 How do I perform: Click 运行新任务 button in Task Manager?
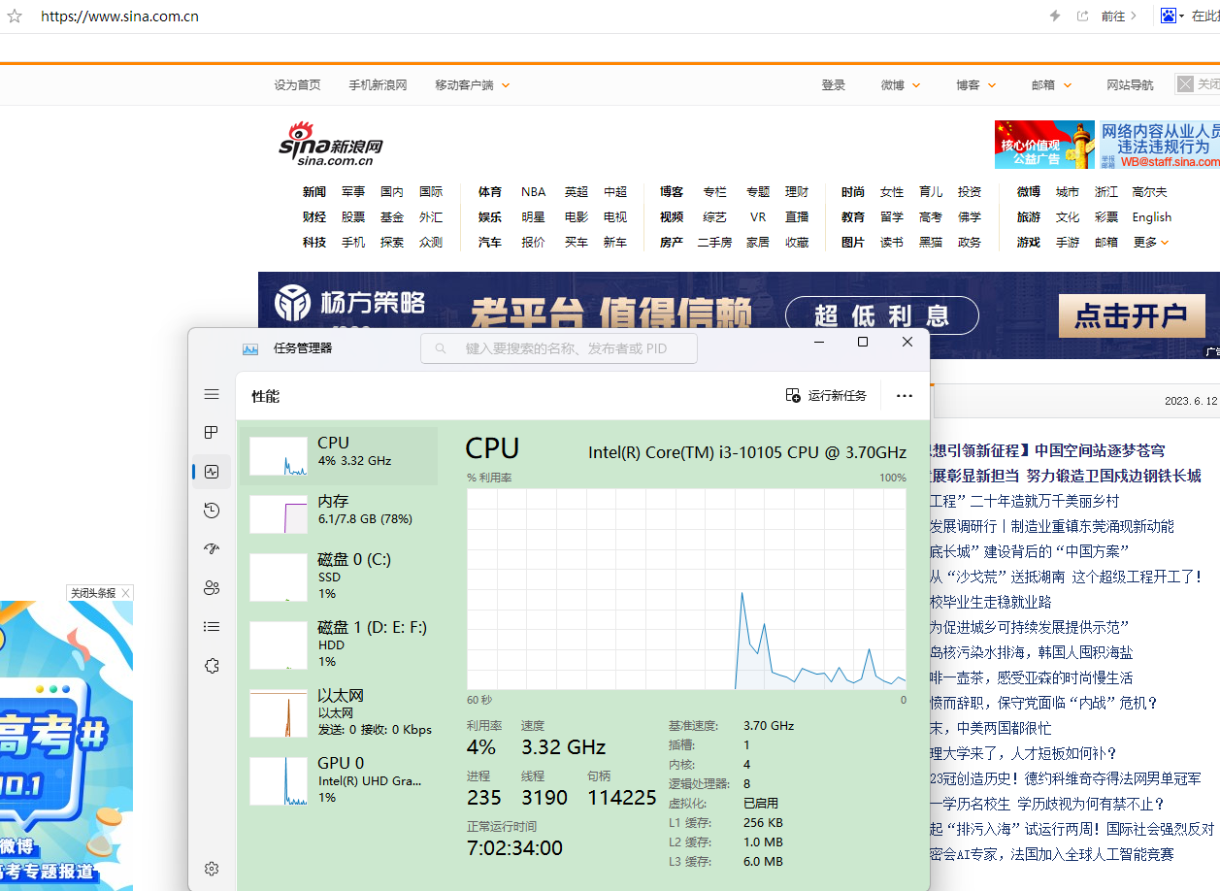click(x=826, y=396)
